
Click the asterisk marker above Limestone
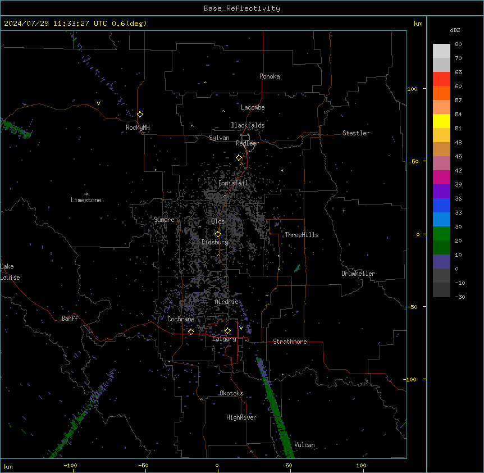tap(86, 194)
